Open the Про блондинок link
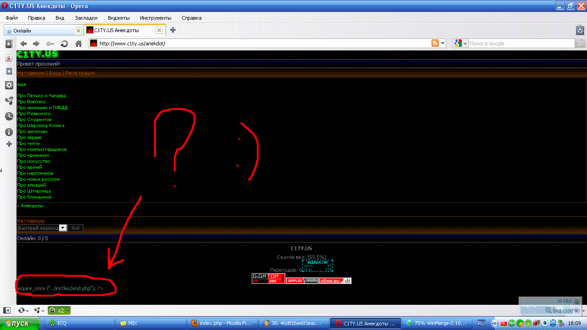This screenshot has height=330, width=587. [34, 197]
